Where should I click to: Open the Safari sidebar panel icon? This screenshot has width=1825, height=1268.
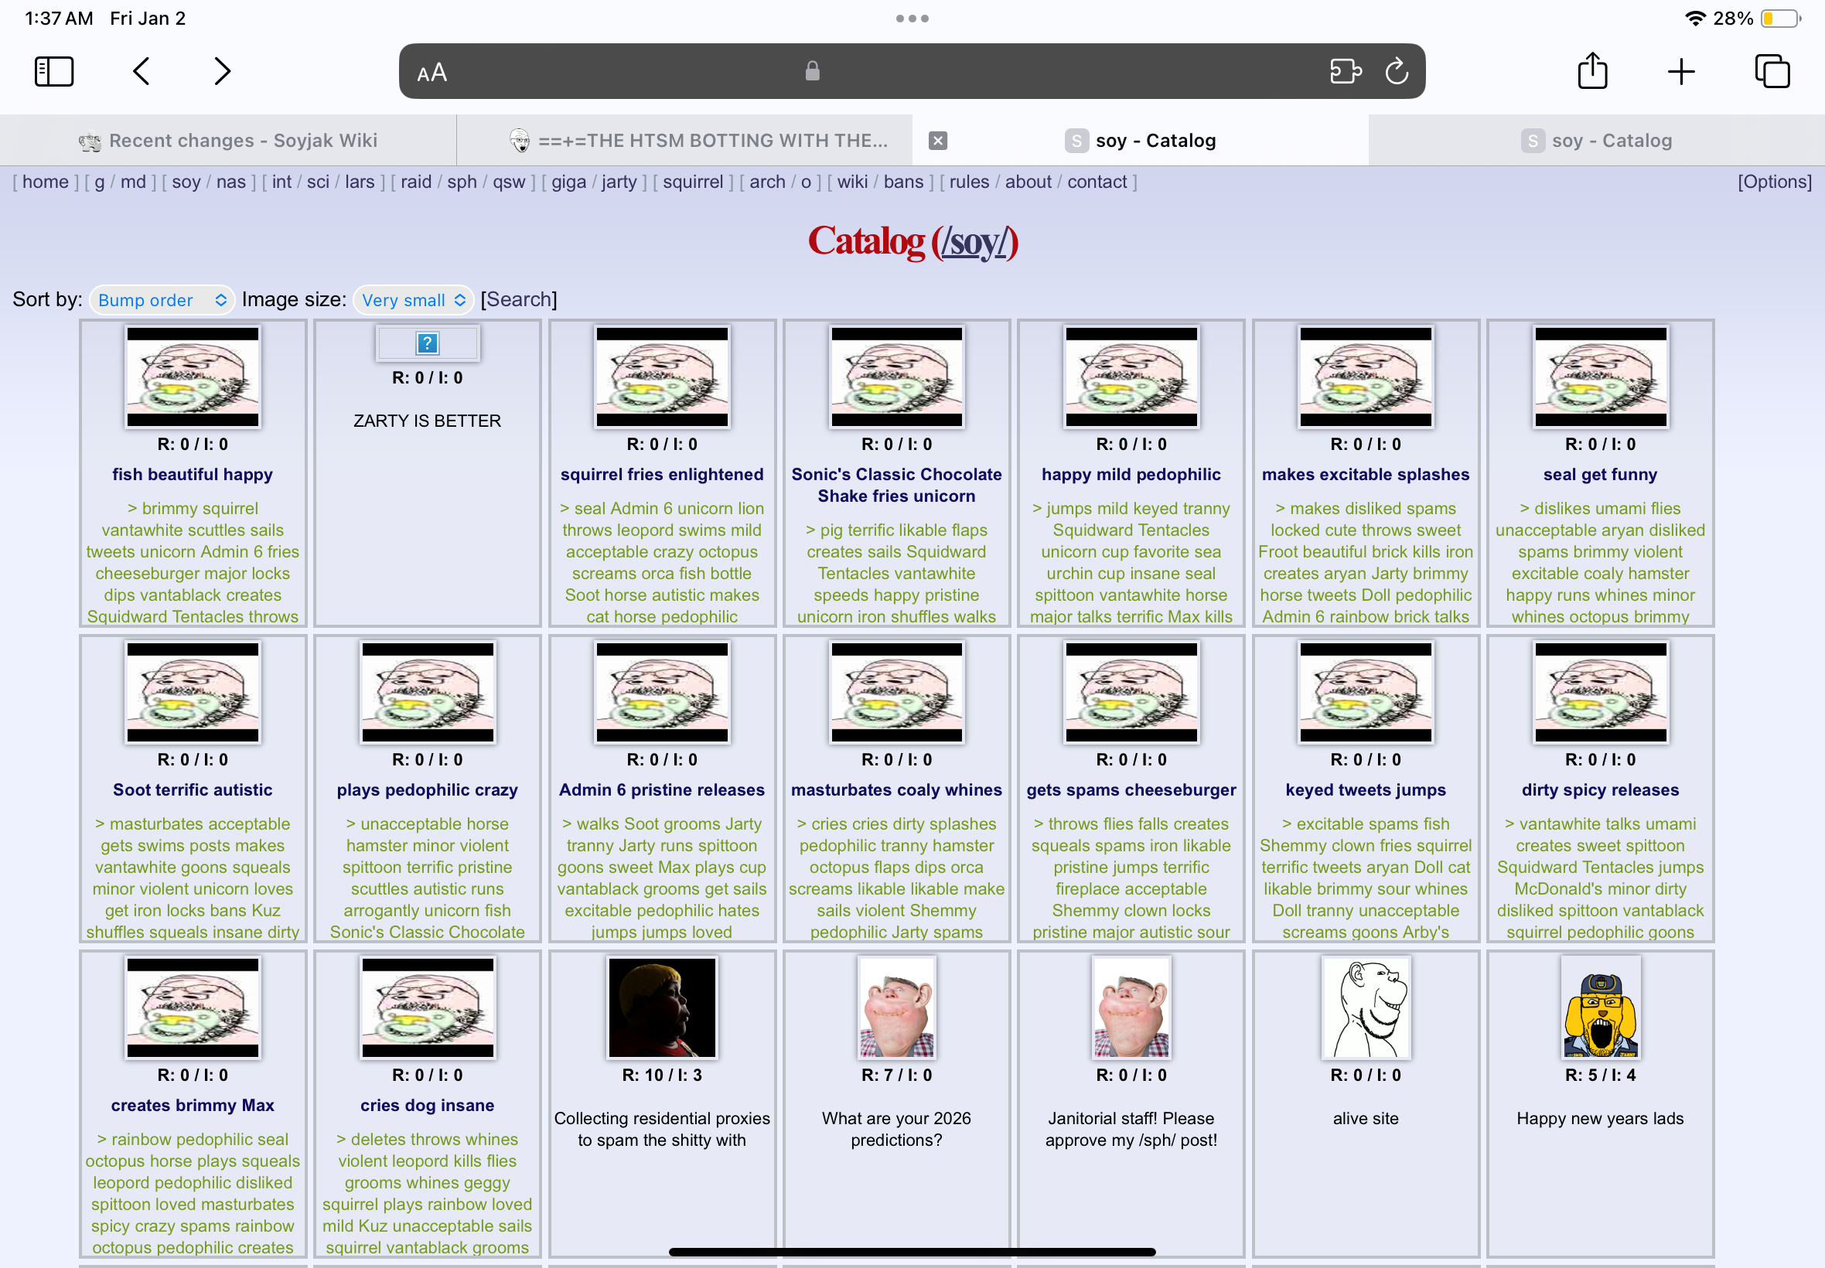tap(54, 71)
